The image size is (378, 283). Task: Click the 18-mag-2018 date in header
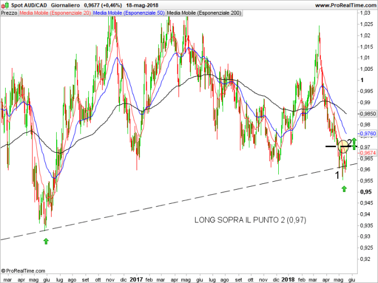click(143, 5)
